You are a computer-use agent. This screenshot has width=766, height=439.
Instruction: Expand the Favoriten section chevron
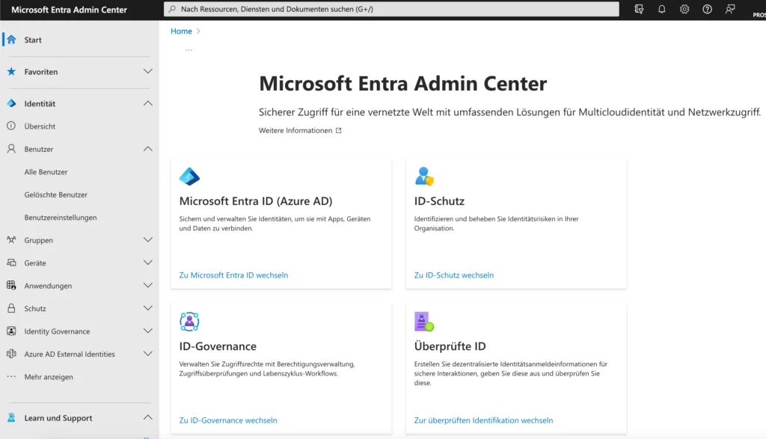coord(147,72)
